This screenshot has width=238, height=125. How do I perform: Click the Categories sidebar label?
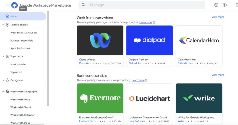(17, 80)
